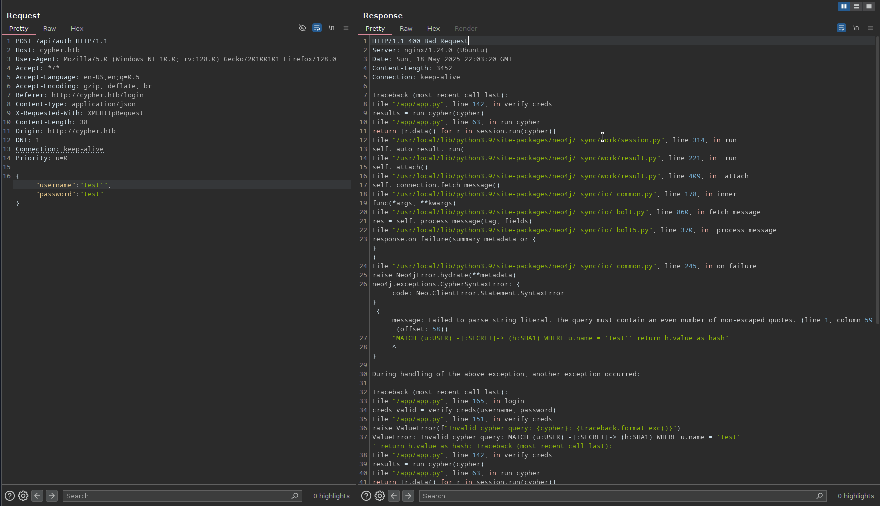Open Response search settings gear
880x506 pixels.
380,496
